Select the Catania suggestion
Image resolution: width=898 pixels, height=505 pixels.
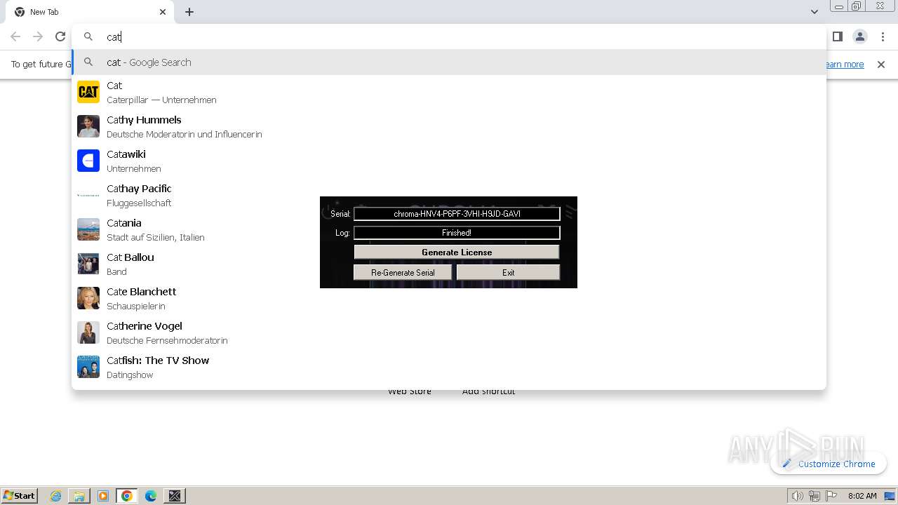pos(449,229)
